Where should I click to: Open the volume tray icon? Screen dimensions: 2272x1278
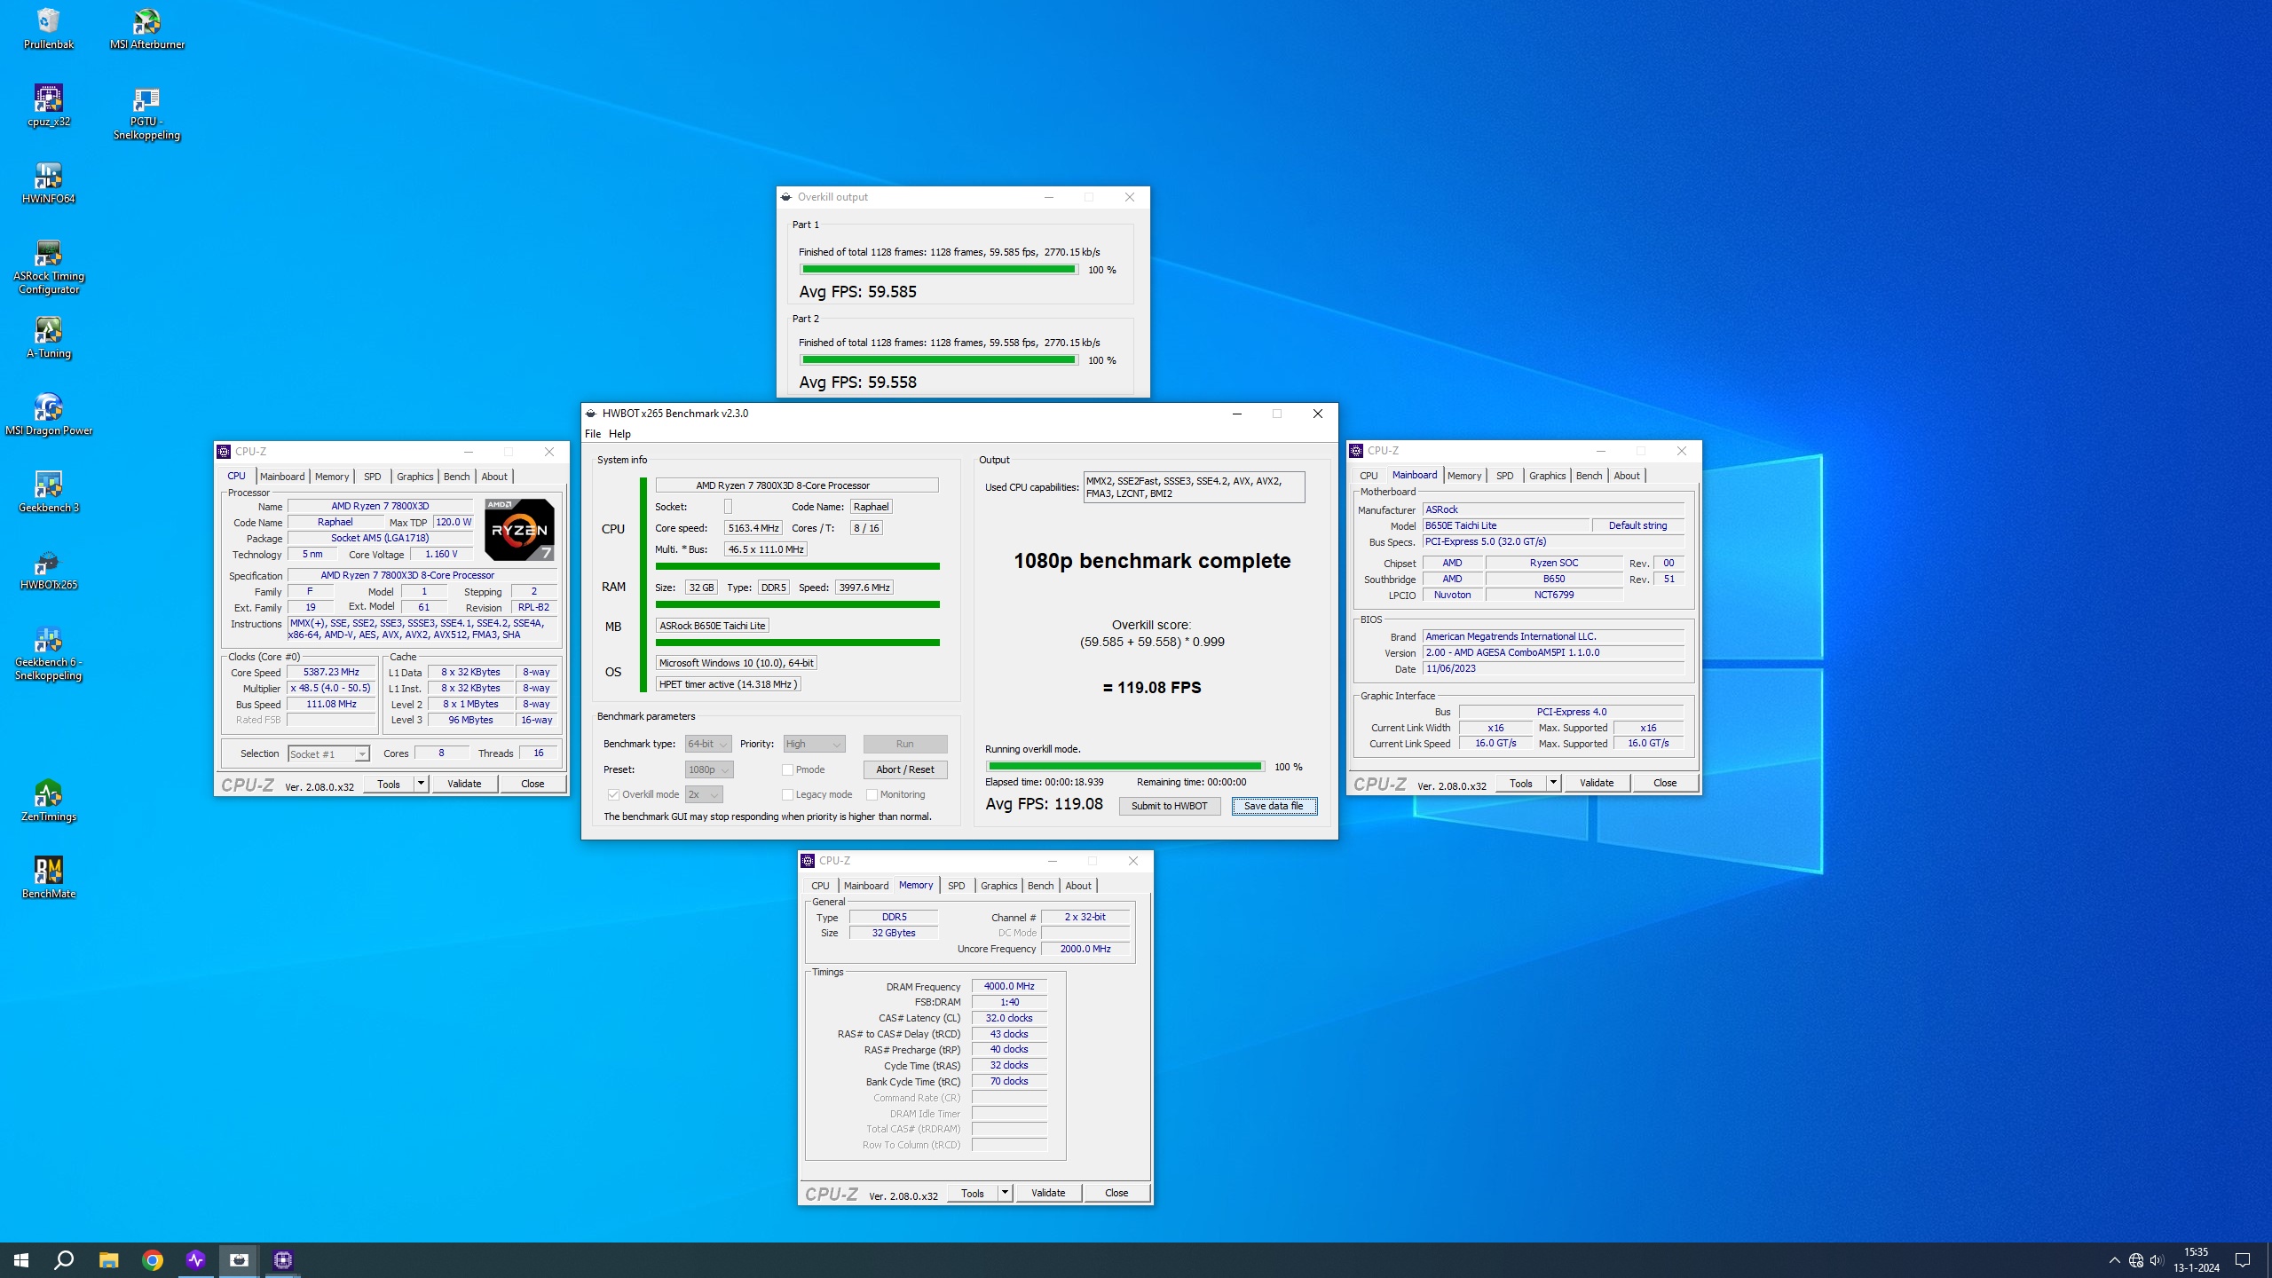(2157, 1260)
